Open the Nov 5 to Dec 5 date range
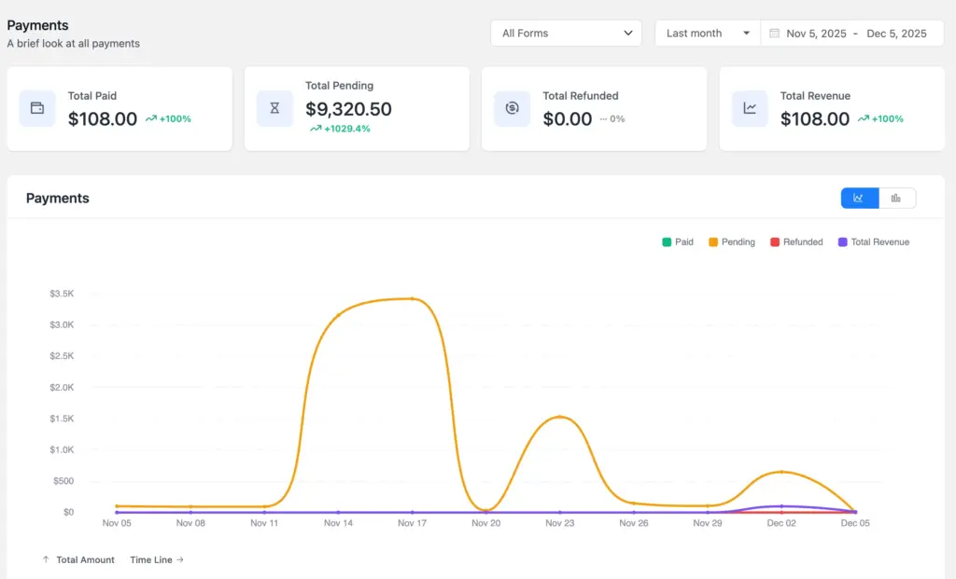Image resolution: width=956 pixels, height=579 pixels. 854,33
